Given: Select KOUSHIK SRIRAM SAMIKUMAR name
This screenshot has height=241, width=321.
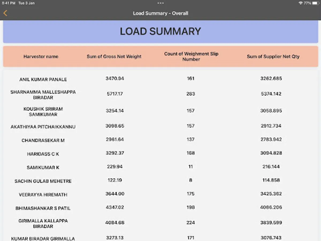Looking at the screenshot, I should click(43, 112).
